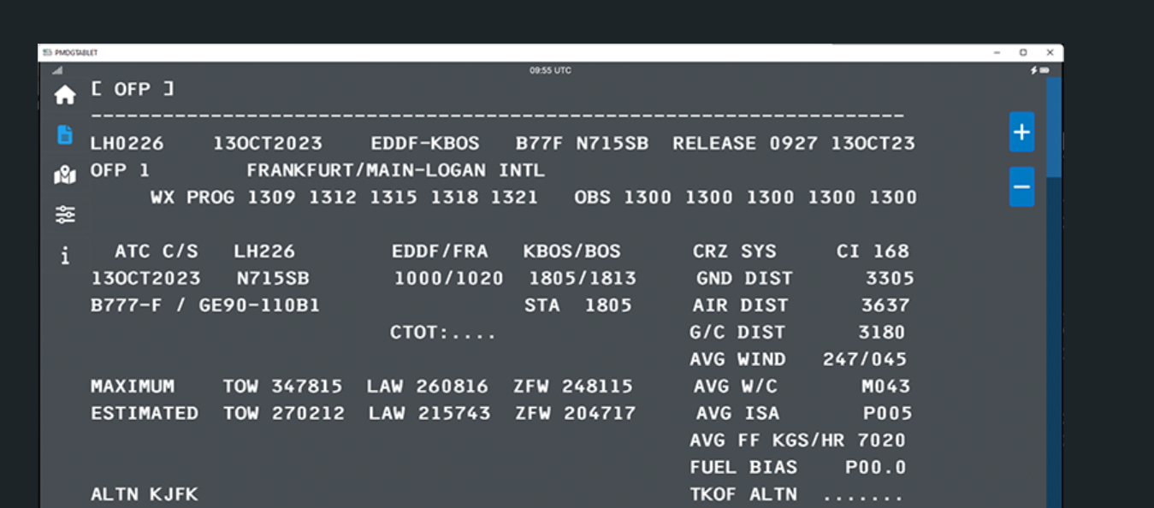Close the PMDGTABLET window
Viewport: 1154px width, 508px height.
[x=1050, y=53]
